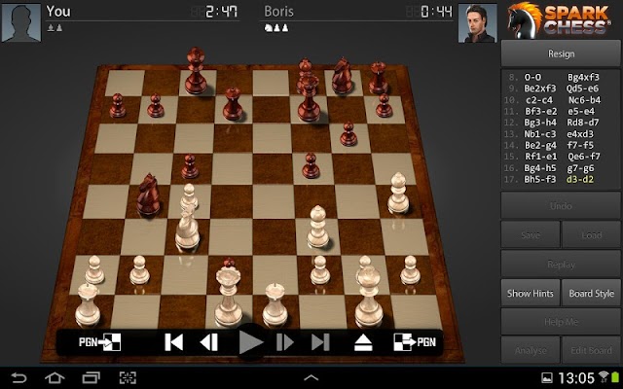Click move 'Nb1-c3' in move list

point(540,134)
